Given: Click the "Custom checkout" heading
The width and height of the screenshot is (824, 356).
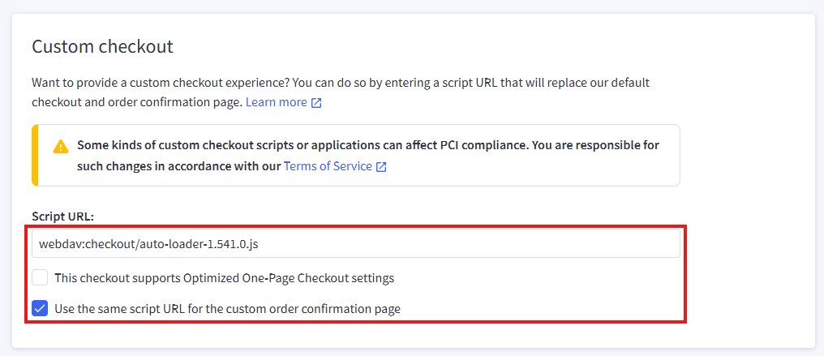Looking at the screenshot, I should [102, 46].
